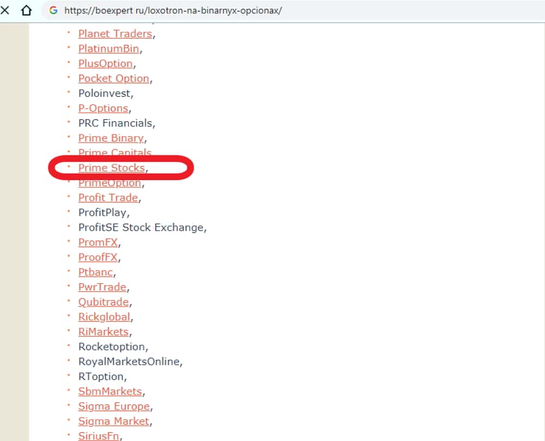Open the RiMarkets link

coord(104,332)
